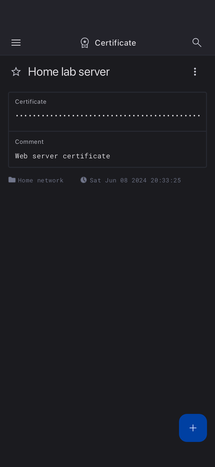Open the hamburger navigation menu
The width and height of the screenshot is (215, 467).
pyautogui.click(x=16, y=43)
